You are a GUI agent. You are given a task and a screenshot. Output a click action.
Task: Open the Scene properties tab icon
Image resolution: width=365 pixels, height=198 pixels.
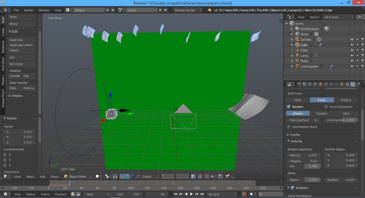pos(310,84)
